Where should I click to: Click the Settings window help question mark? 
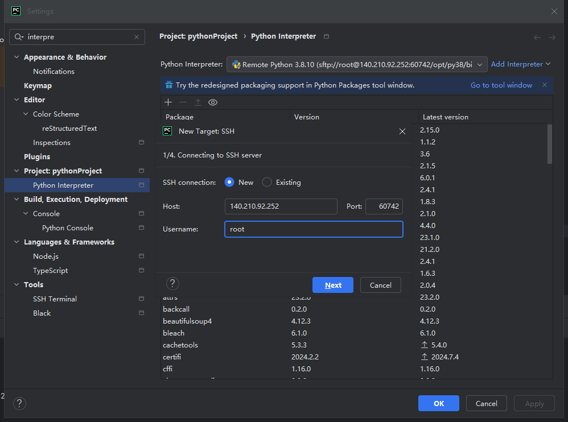(x=19, y=403)
